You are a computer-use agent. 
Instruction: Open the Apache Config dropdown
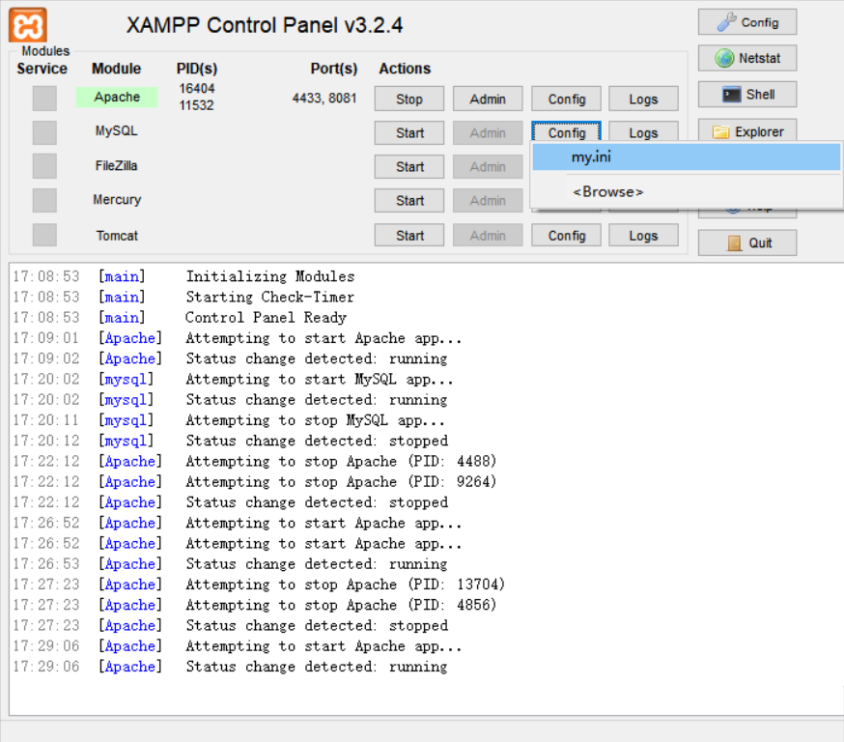(566, 100)
